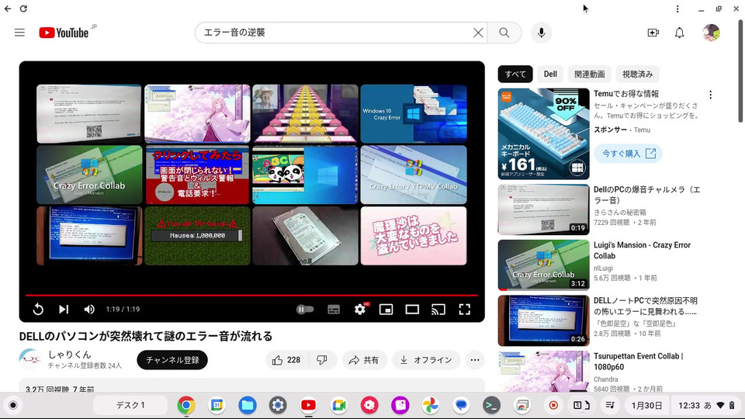
Task: Switch to the miniplayer
Action: [x=386, y=310]
